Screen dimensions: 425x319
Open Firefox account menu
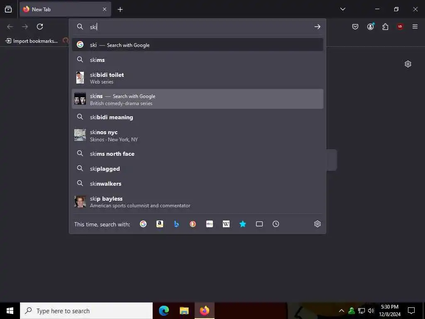pyautogui.click(x=370, y=27)
